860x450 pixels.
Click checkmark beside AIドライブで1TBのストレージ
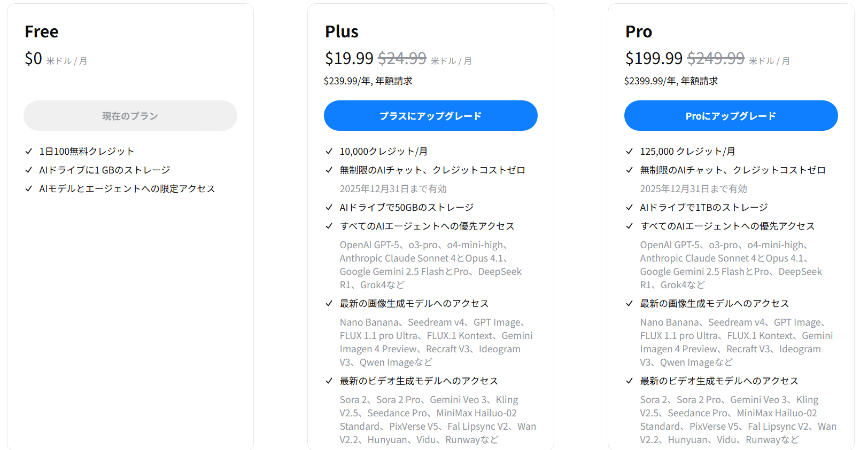pos(630,208)
